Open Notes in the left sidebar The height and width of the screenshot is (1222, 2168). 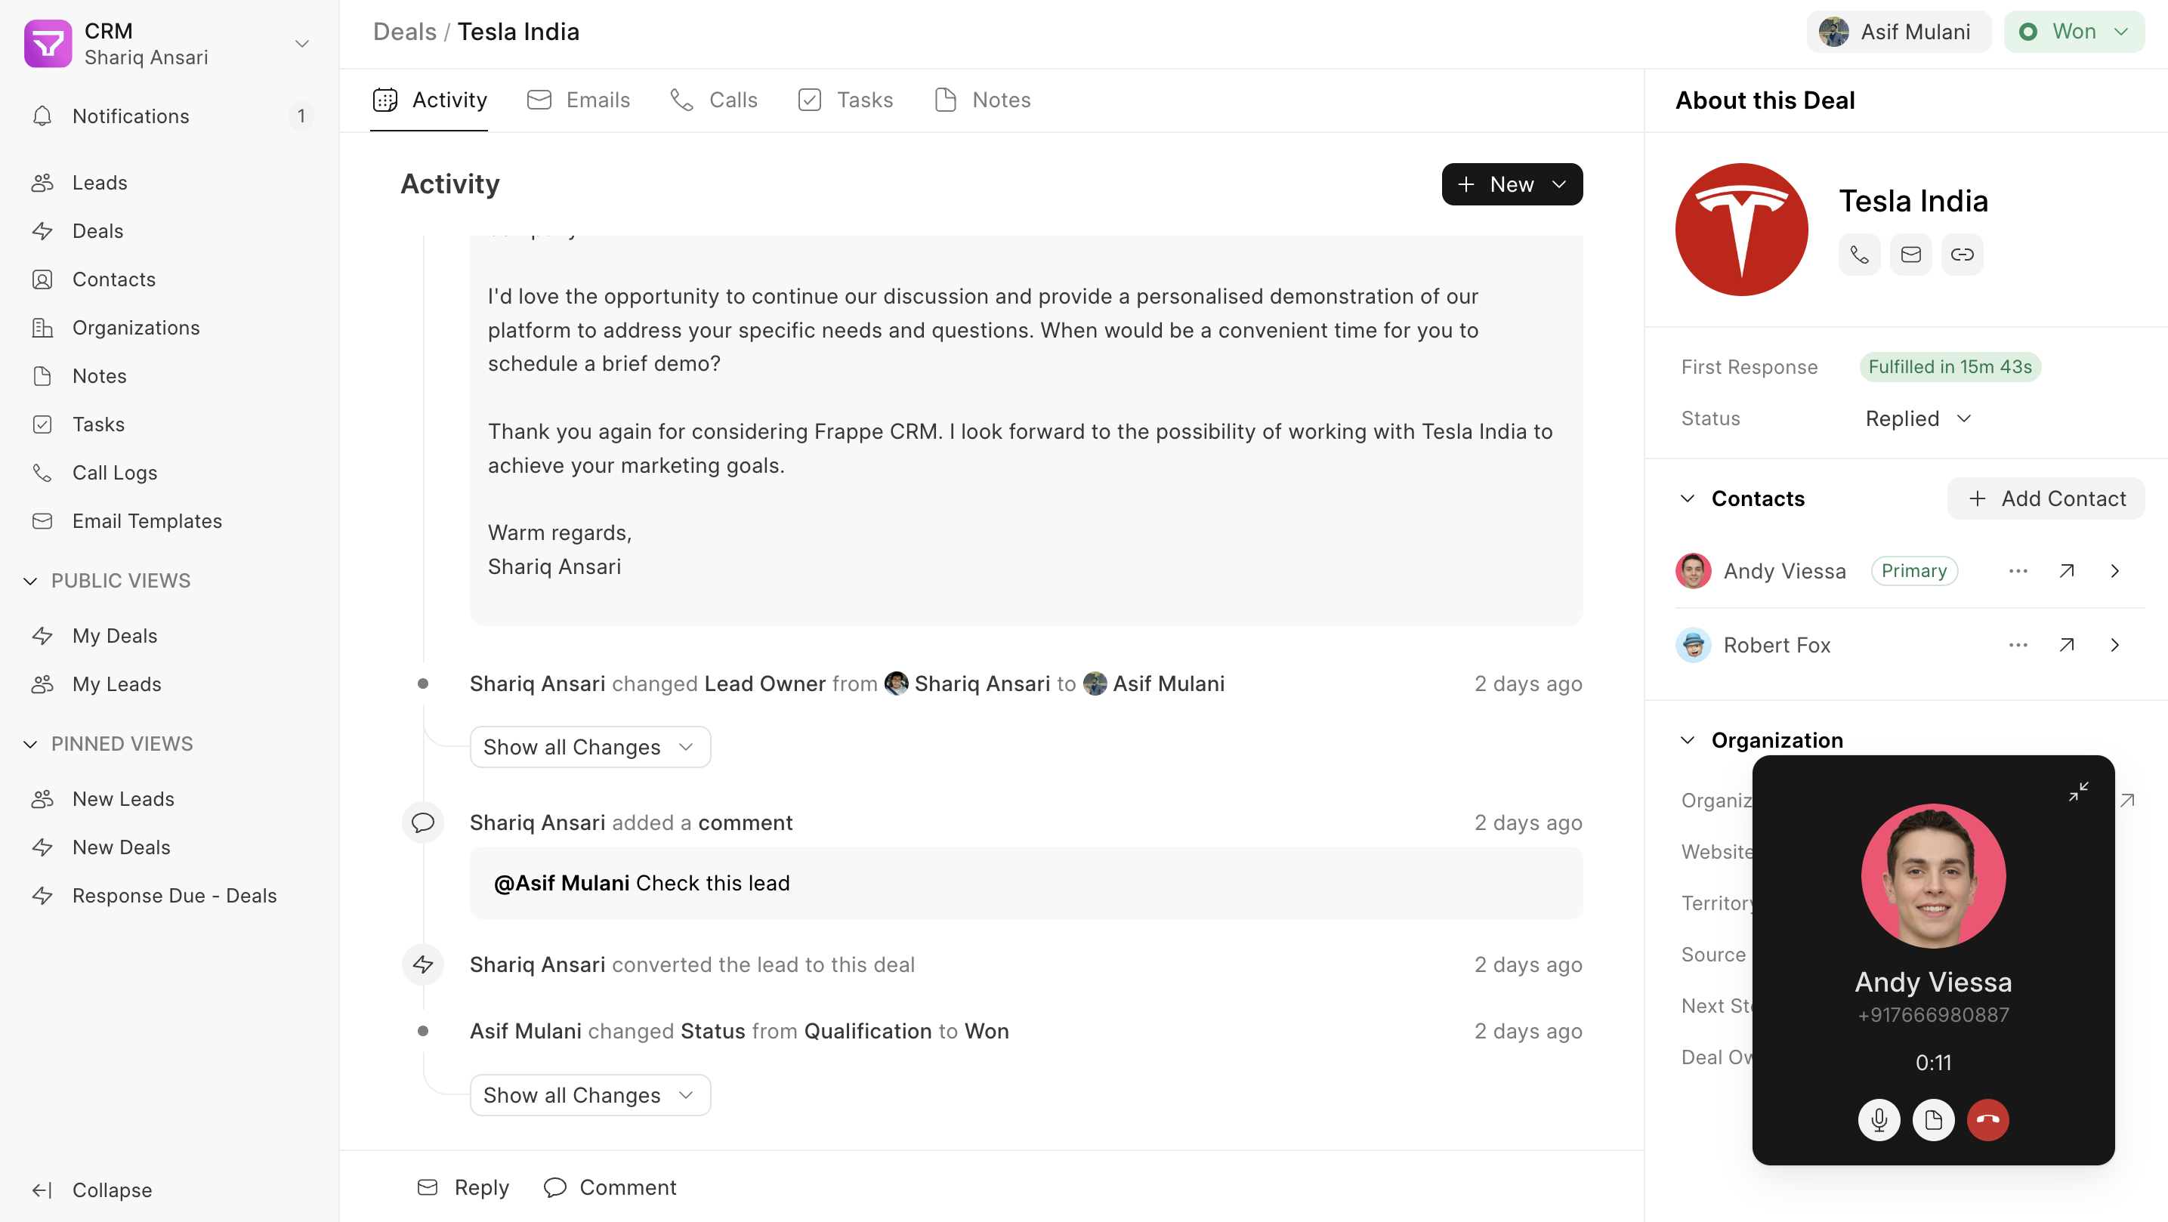click(169, 376)
